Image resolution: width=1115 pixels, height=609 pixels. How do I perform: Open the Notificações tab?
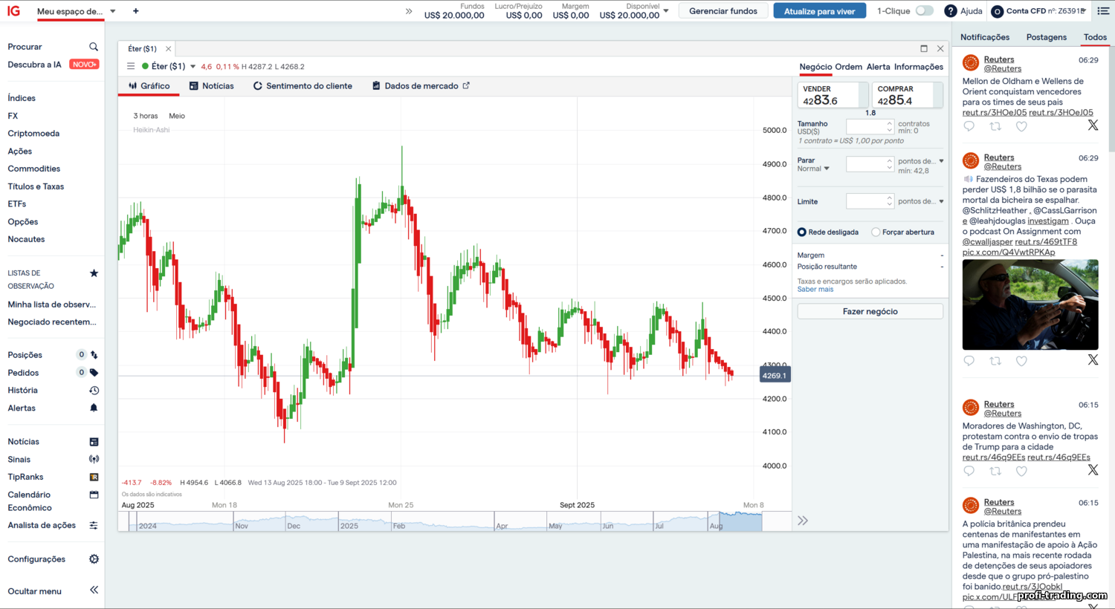tap(985, 36)
